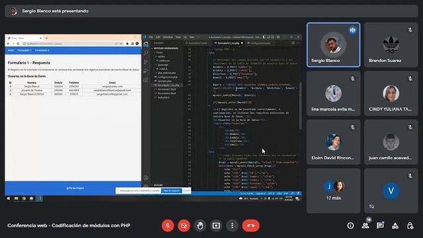
Task: Click Explorer icon in VS Code activity bar
Action: point(146,44)
